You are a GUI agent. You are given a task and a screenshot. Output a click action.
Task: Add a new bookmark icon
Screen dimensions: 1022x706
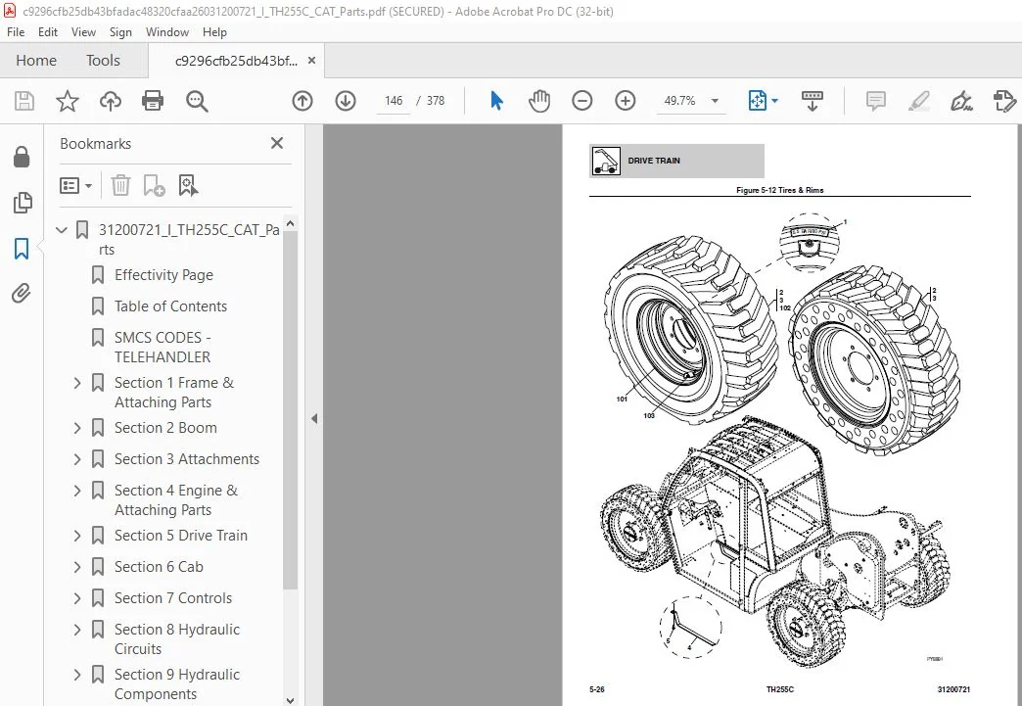click(x=154, y=186)
